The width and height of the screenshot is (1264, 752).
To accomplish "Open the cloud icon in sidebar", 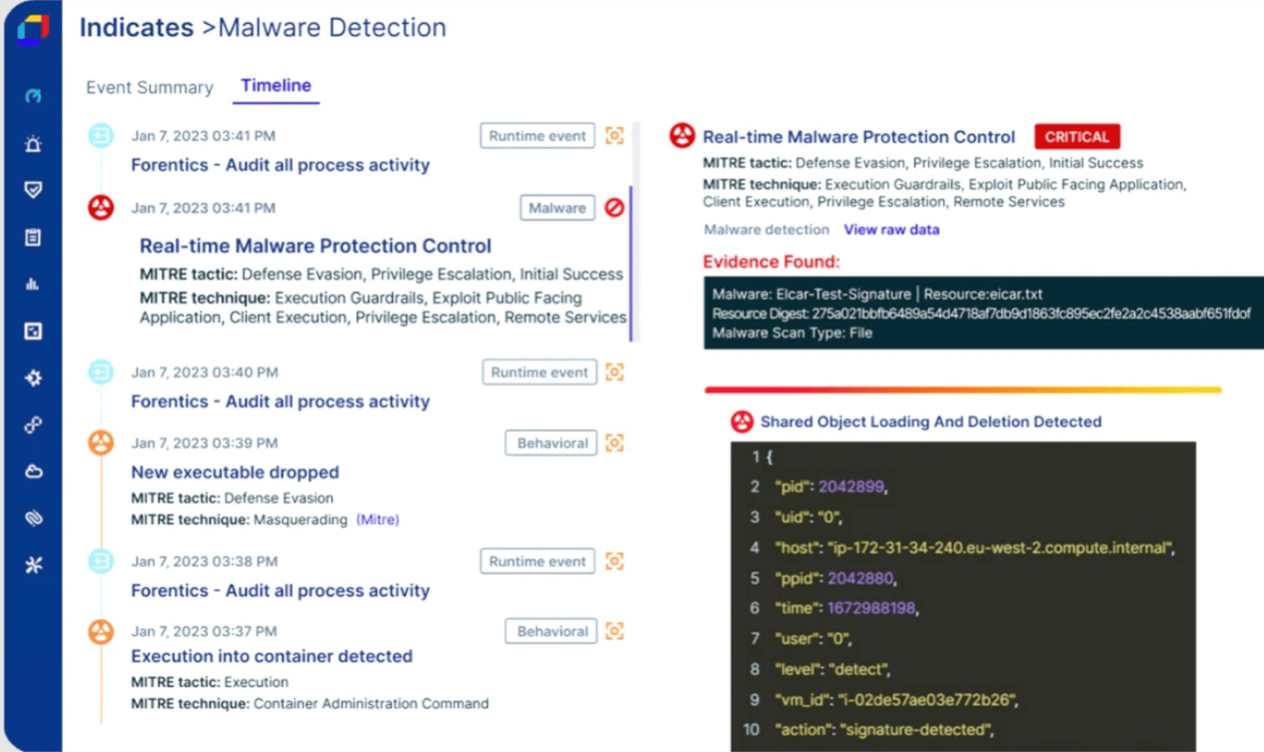I will pos(33,471).
